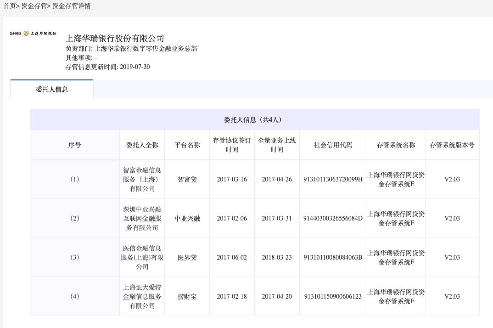Click the 存管系统名称 cell in the 中业兴融 row

coord(396,218)
